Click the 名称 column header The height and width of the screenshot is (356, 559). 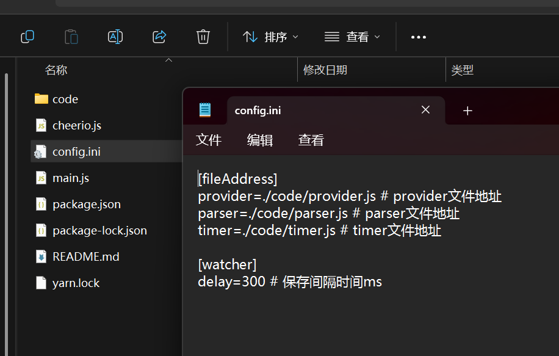click(56, 70)
